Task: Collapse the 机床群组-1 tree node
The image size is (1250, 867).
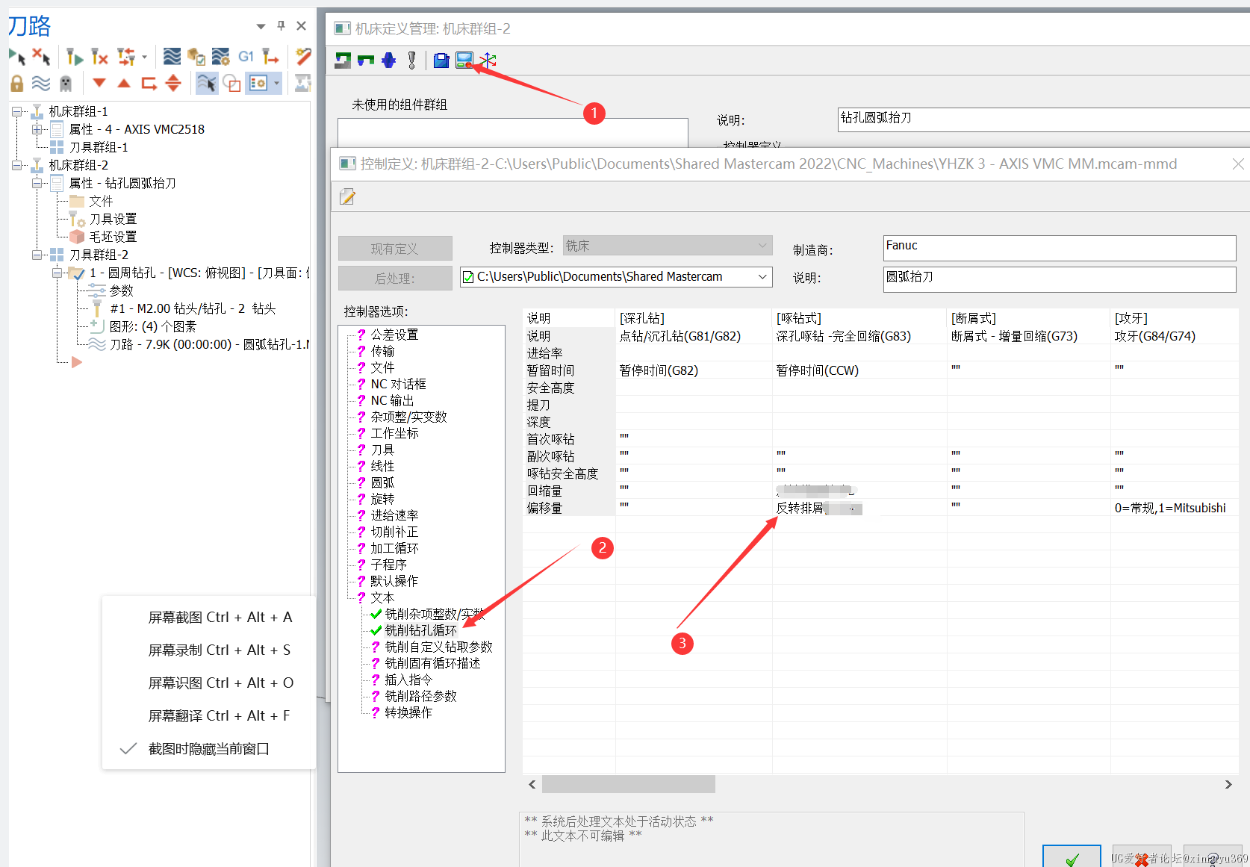Action: click(x=16, y=111)
